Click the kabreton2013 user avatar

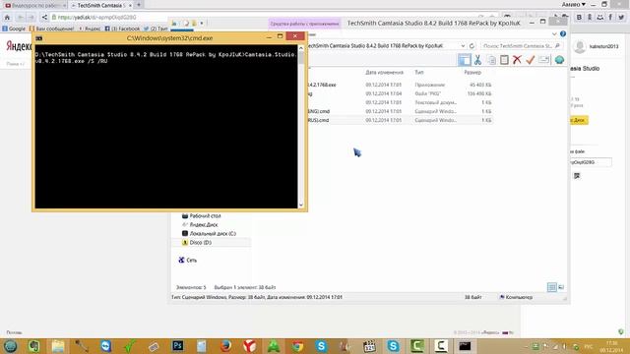tap(580, 46)
